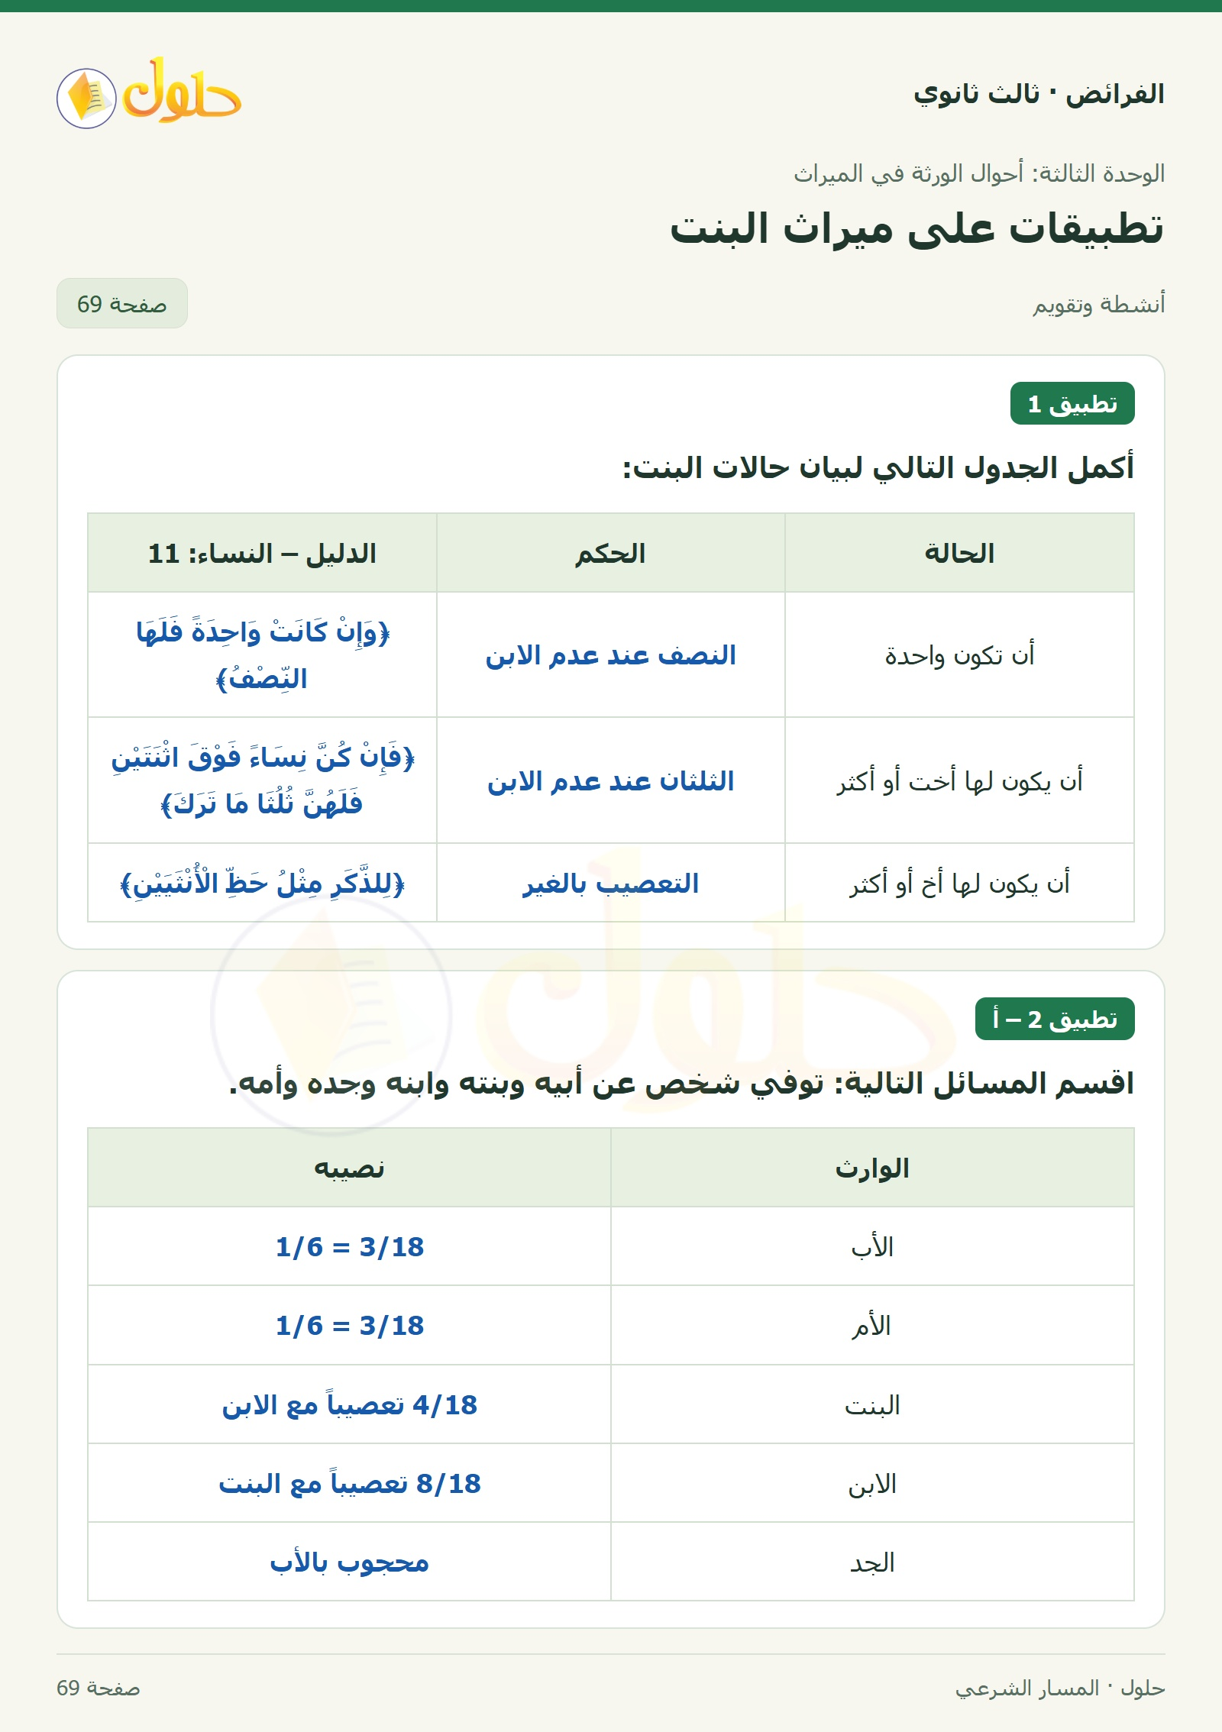Click the cell النصف عند عدم الابن

coord(610,655)
